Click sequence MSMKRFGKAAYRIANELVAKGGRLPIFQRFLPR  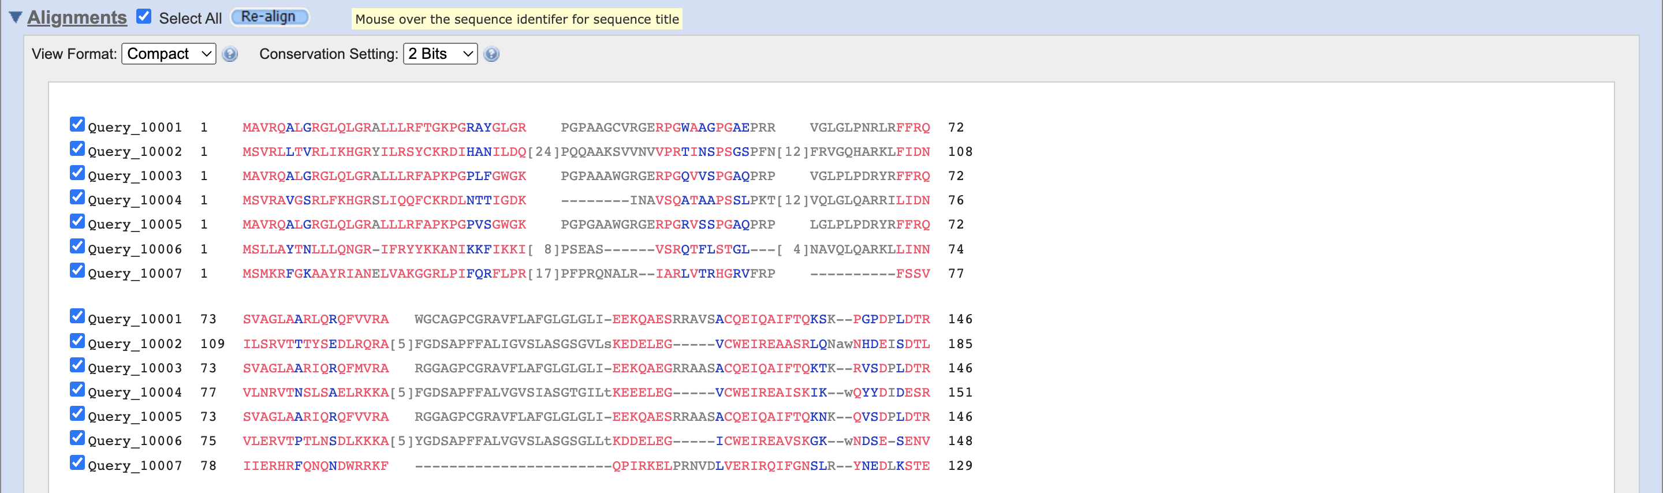[384, 274]
